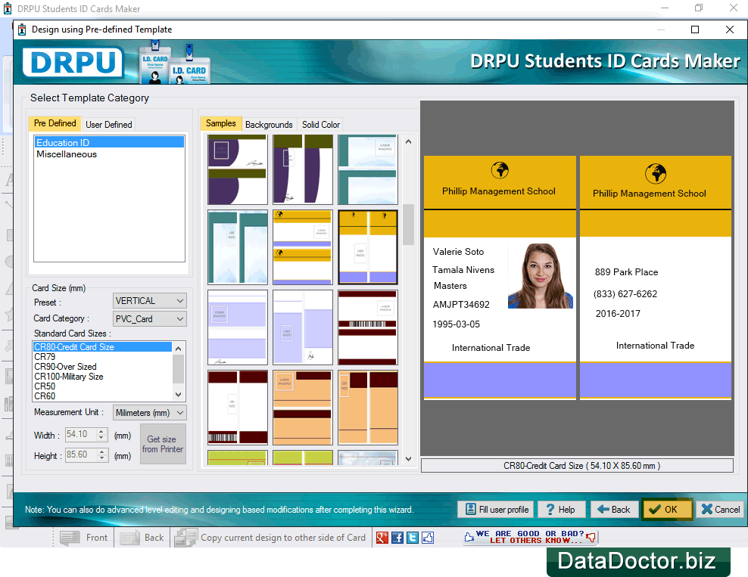Image resolution: width=748 pixels, height=577 pixels.
Task: Pick the maroon vertical template with barcode
Action: pos(238,408)
